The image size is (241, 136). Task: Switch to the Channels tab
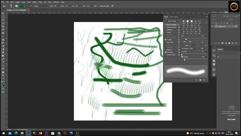tap(220, 12)
